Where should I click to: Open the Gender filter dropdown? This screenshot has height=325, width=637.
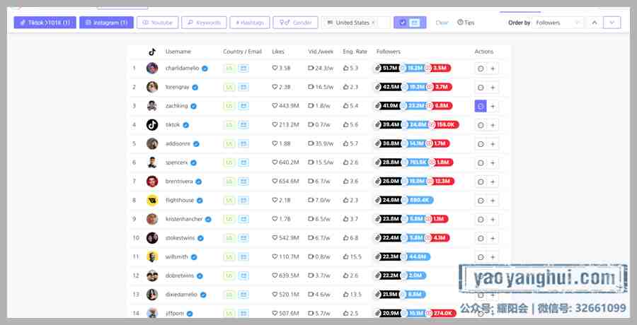click(x=295, y=23)
